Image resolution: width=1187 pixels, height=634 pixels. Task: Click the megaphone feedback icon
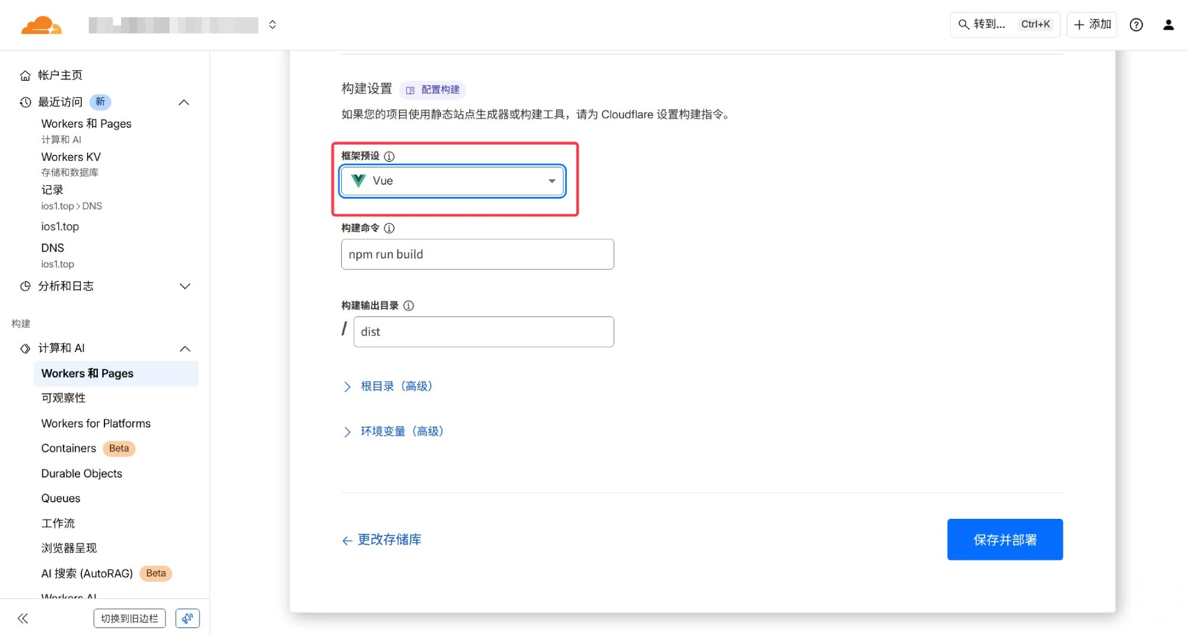click(188, 619)
